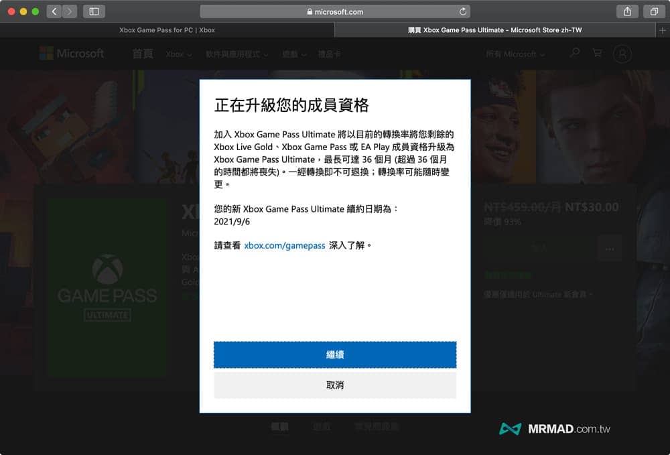Open a new tab with plus button
This screenshot has height=455, width=670.
pos(663,30)
